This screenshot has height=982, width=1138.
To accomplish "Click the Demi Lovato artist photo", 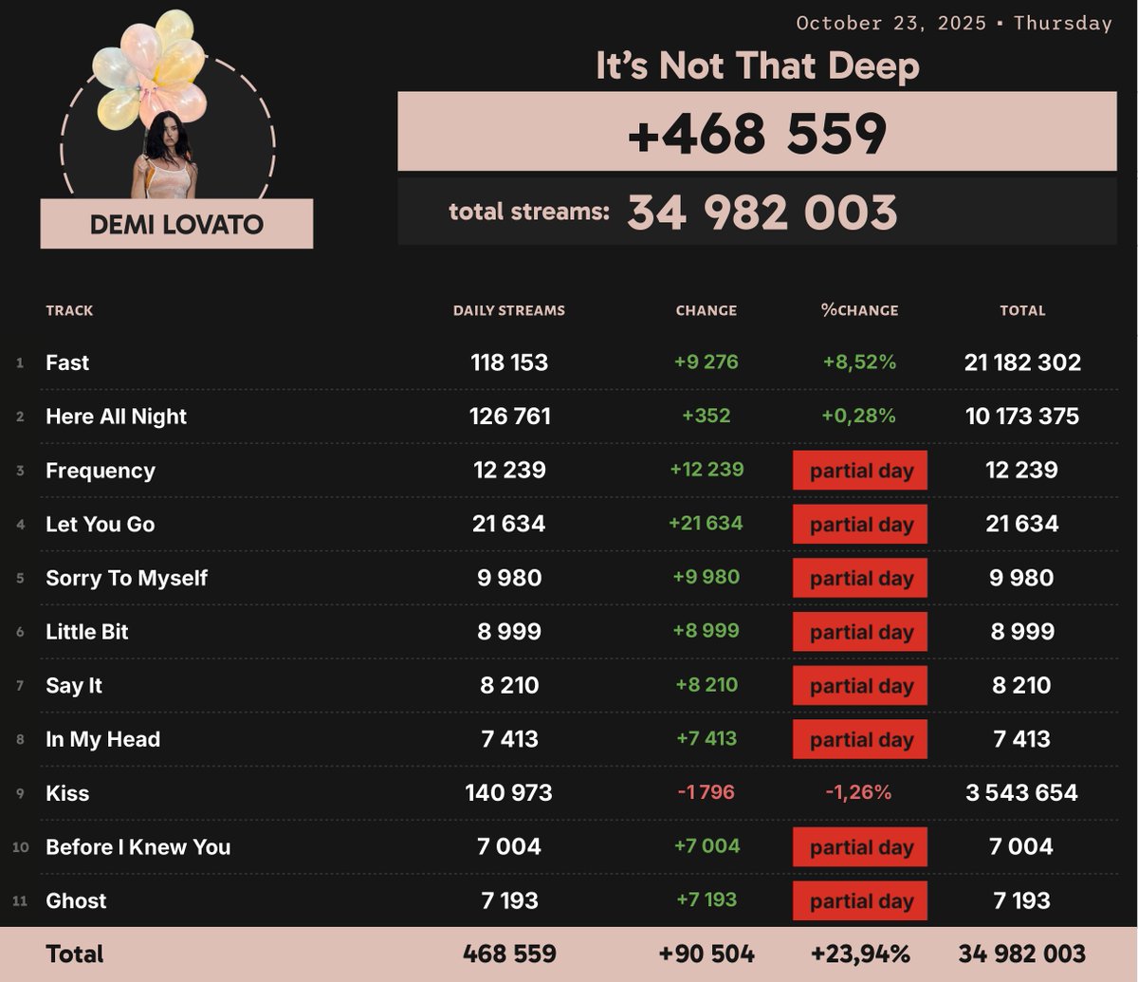I will (x=166, y=104).
